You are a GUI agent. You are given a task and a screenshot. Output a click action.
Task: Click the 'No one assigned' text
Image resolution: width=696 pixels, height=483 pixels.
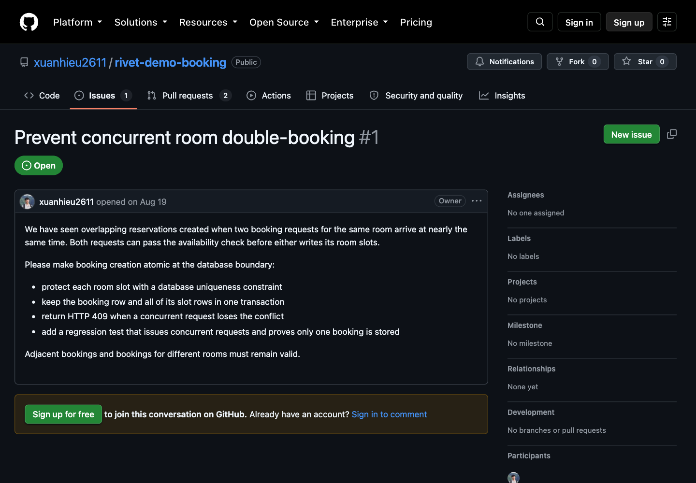pyautogui.click(x=536, y=213)
